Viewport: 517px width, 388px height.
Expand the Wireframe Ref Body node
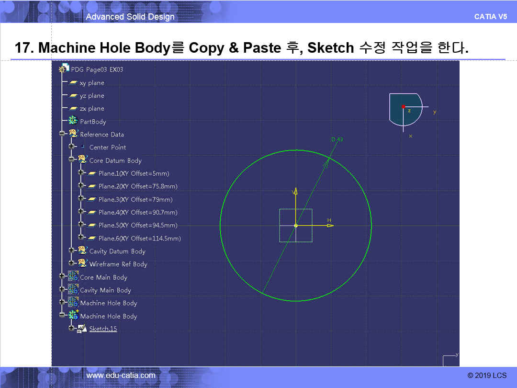(x=71, y=263)
